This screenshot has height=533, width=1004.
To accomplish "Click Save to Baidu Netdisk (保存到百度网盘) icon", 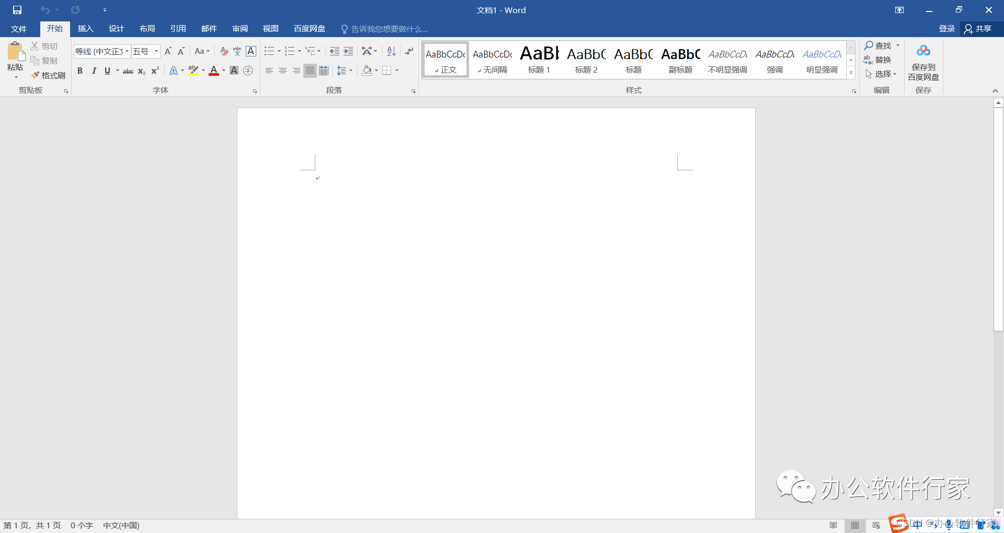I will (923, 62).
